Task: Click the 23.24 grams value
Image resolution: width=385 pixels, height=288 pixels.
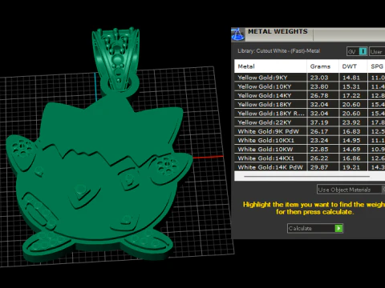Action: [x=319, y=140]
